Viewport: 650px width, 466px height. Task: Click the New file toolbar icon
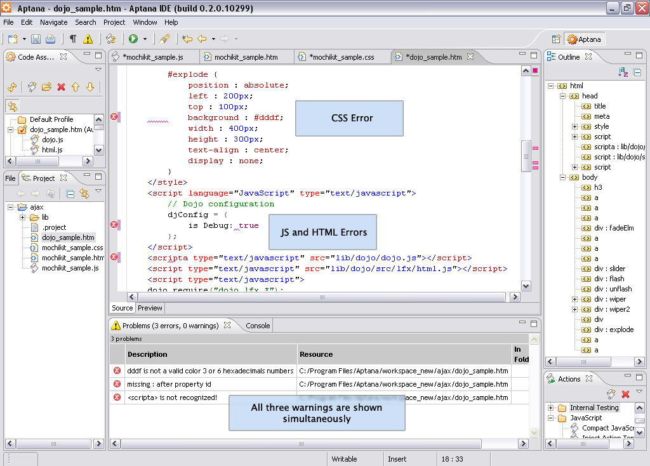[x=13, y=39]
